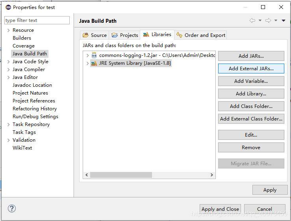Open the view menu triangle icon
Viewport: 291px width, 221px height.
(x=284, y=21)
